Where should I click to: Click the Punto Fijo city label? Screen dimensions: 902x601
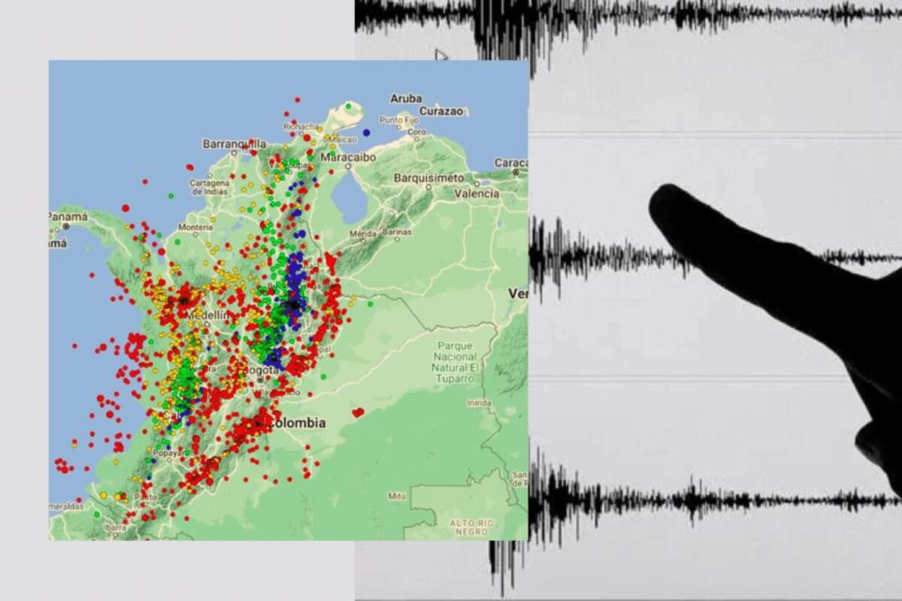pyautogui.click(x=398, y=119)
